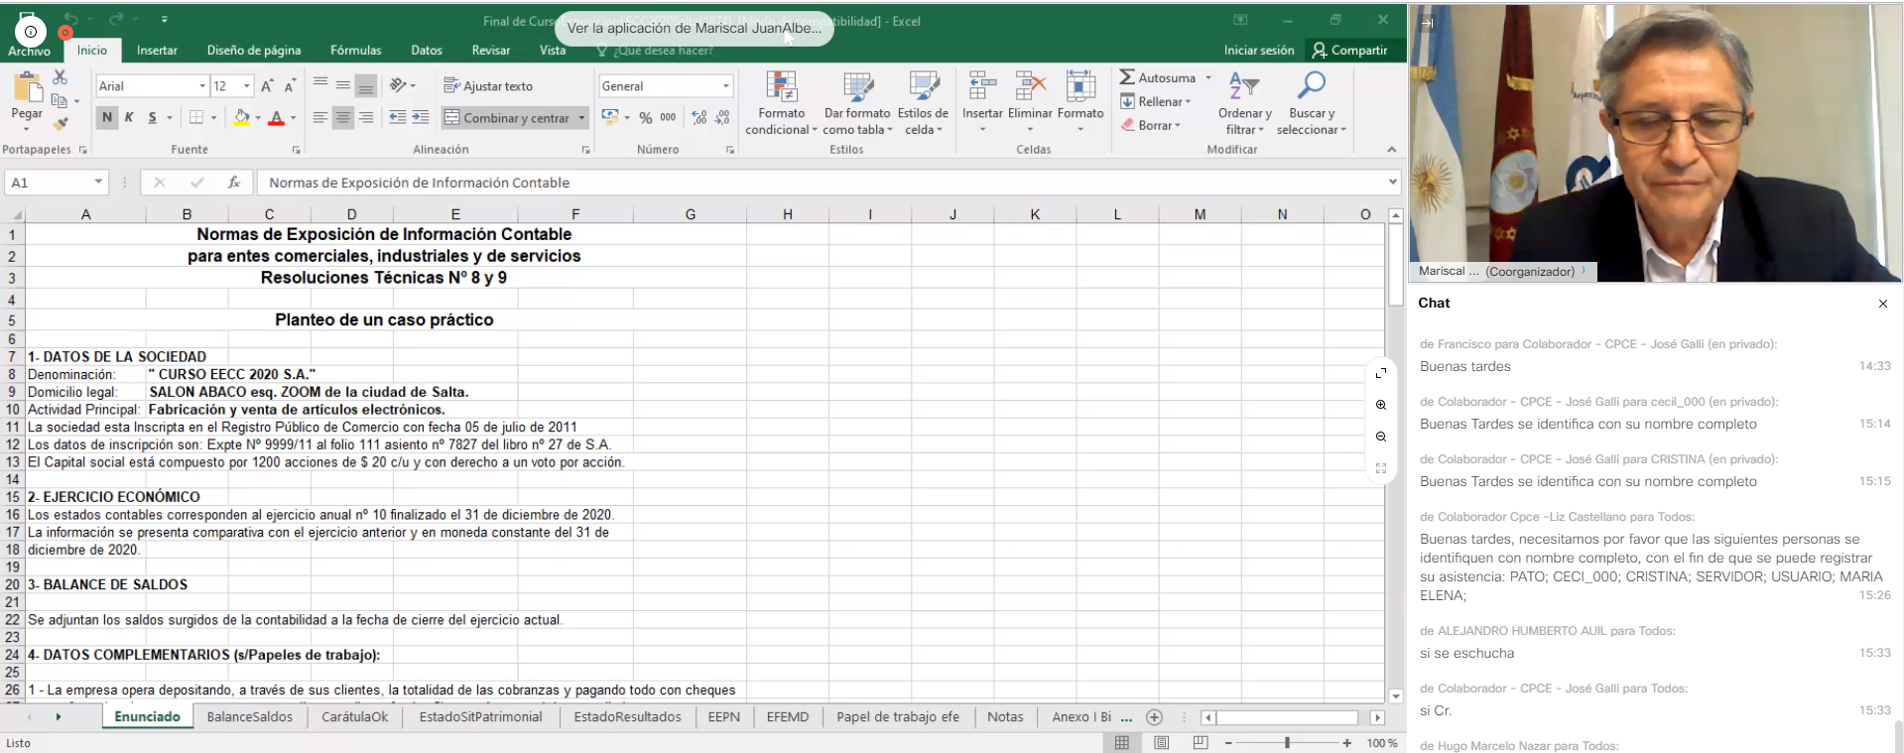The height and width of the screenshot is (753, 1904).
Task: Increase font size with the large A icon
Action: tap(267, 86)
